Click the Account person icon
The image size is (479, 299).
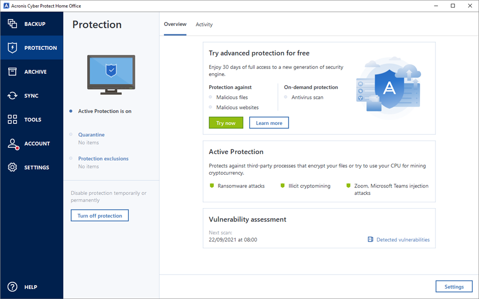point(12,144)
